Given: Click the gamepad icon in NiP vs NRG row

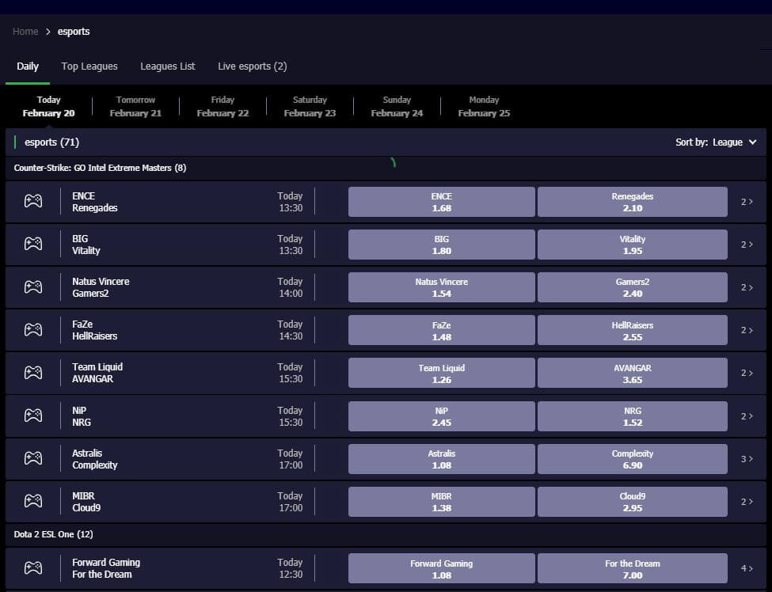Looking at the screenshot, I should pyautogui.click(x=32, y=416).
